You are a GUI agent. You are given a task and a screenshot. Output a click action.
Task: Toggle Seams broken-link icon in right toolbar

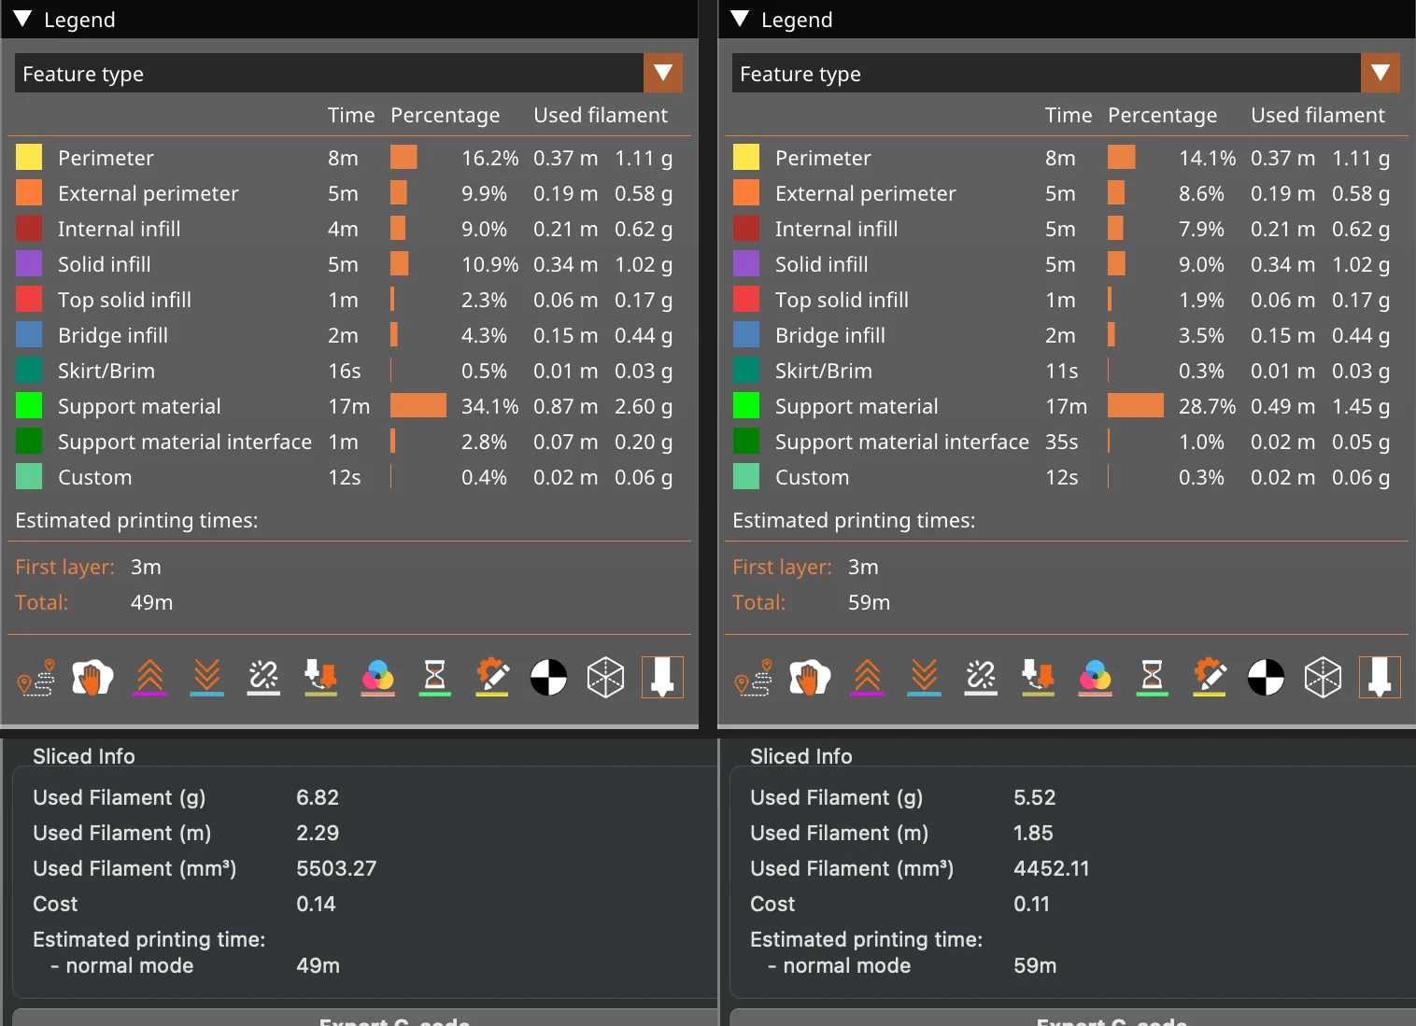click(981, 678)
